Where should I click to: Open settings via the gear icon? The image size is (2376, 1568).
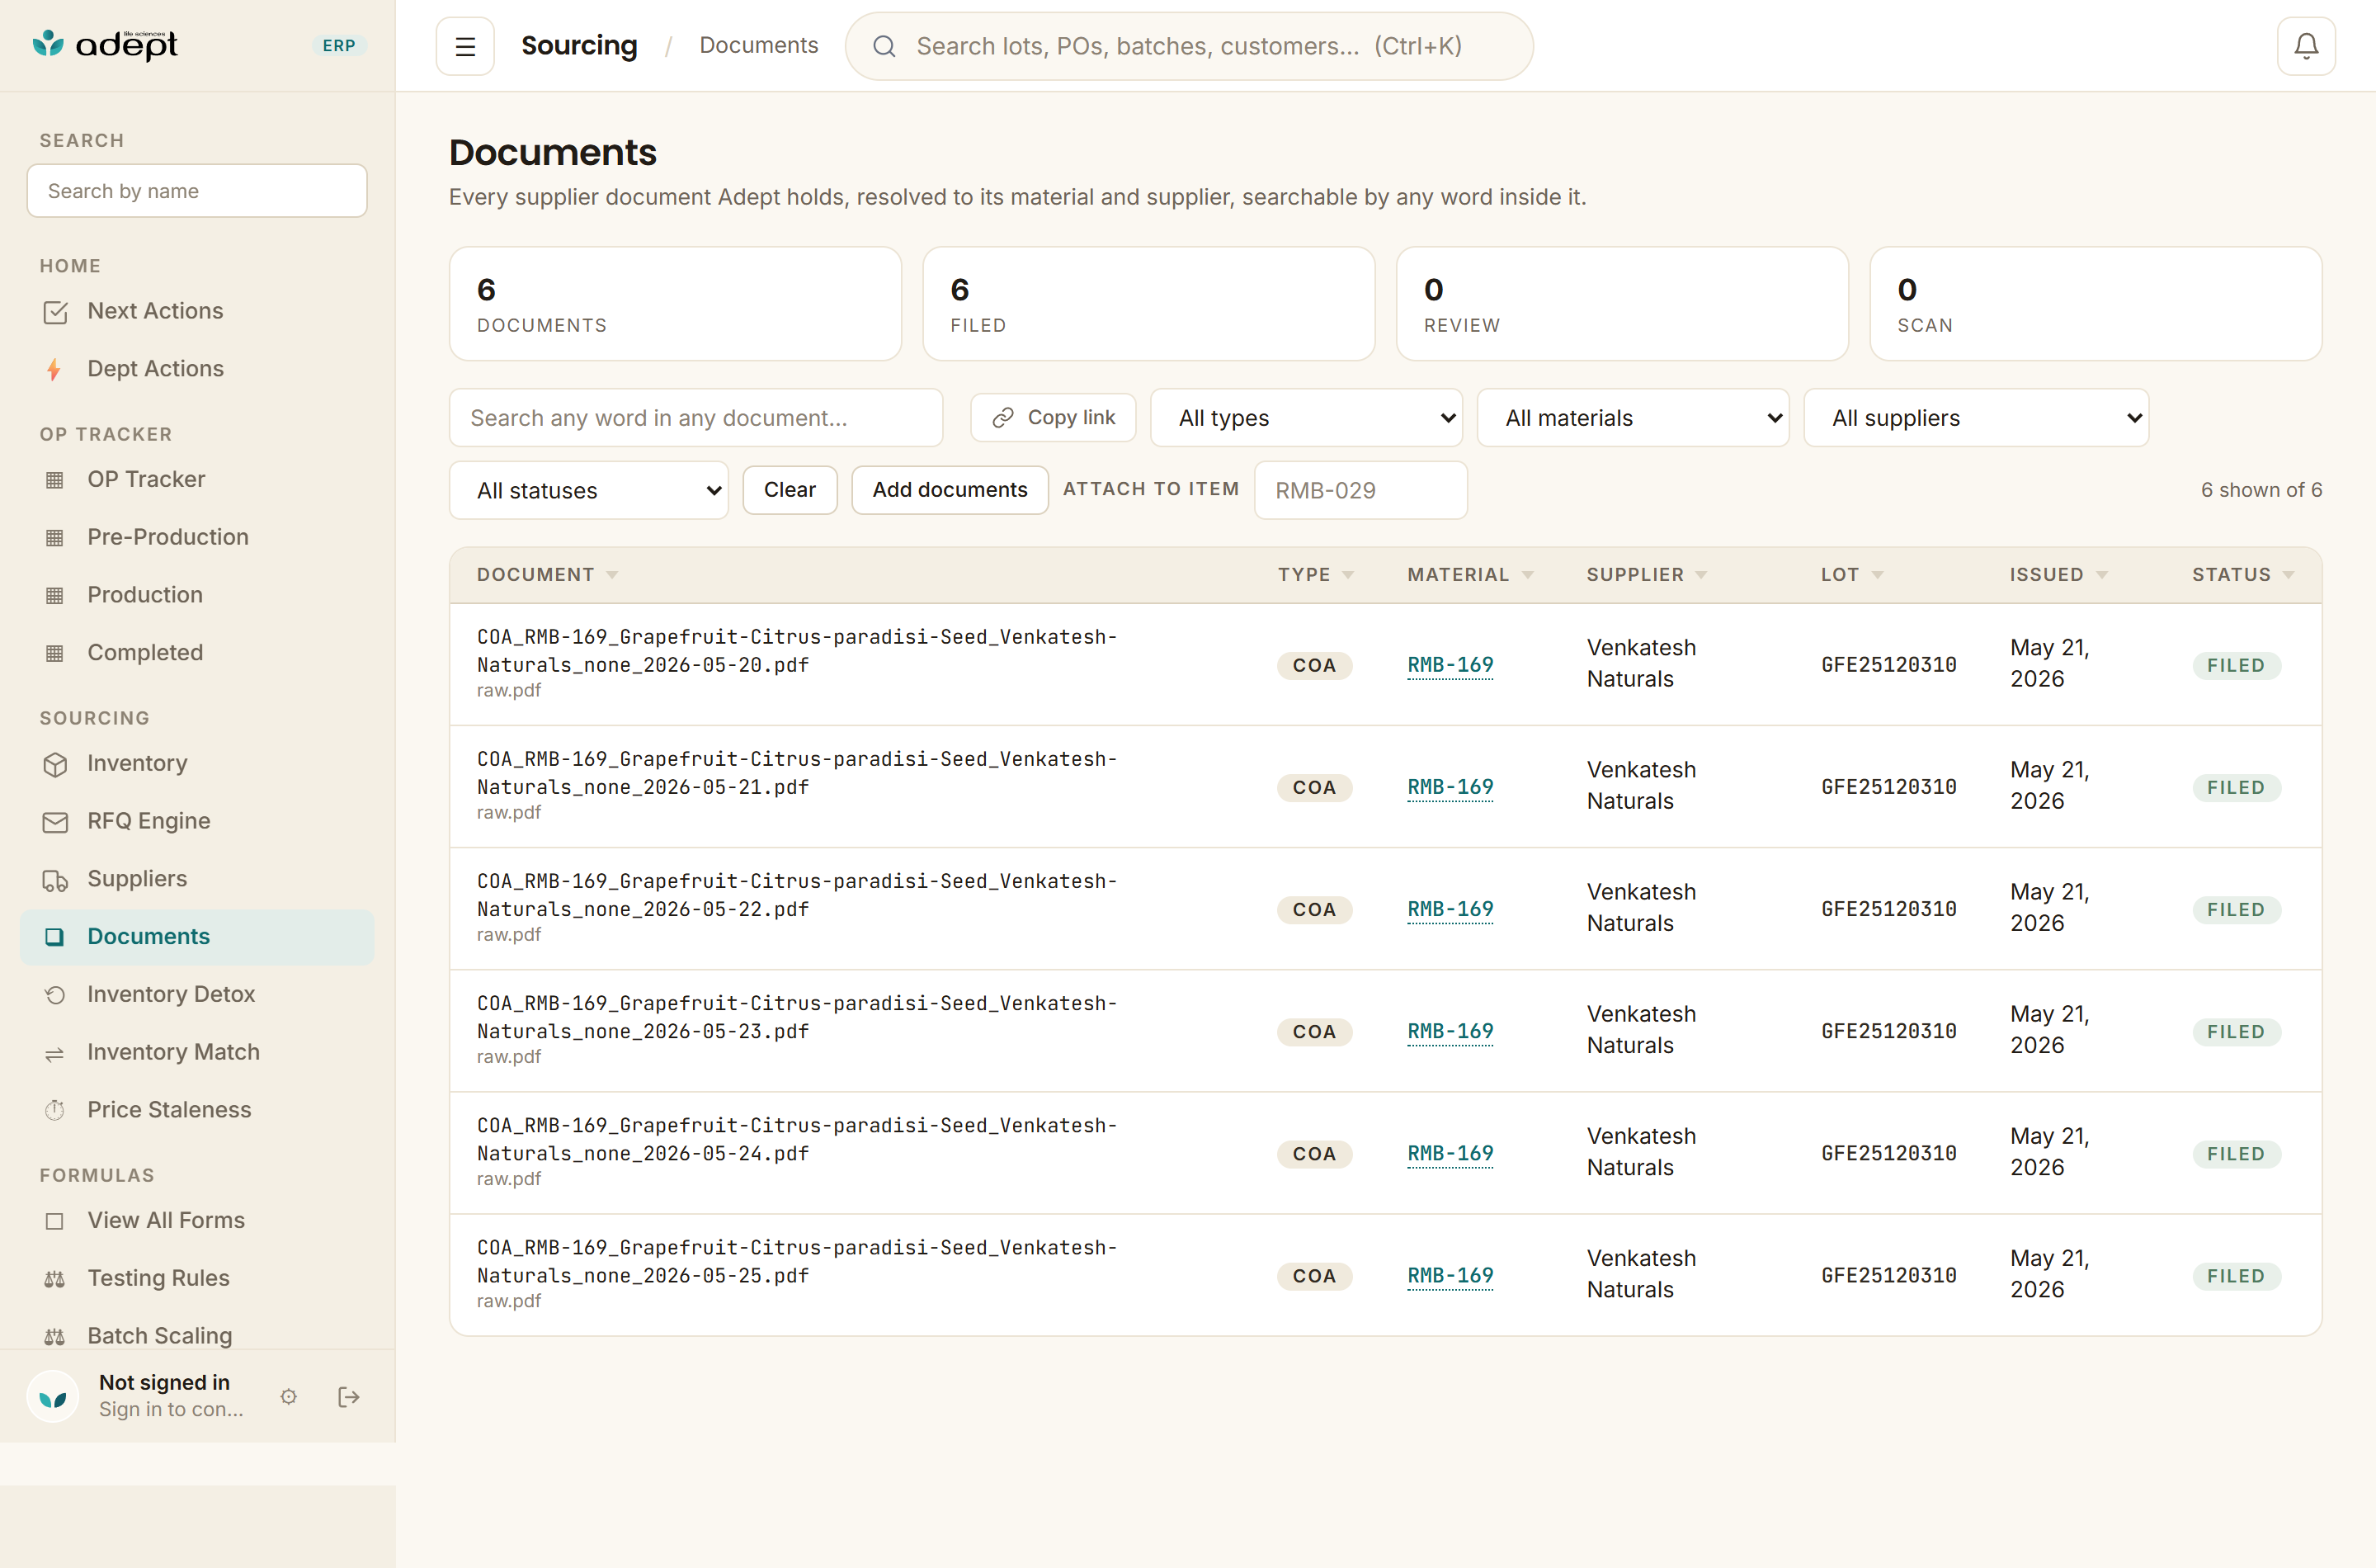point(289,1396)
